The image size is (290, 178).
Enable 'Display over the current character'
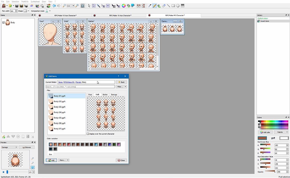[88, 134]
